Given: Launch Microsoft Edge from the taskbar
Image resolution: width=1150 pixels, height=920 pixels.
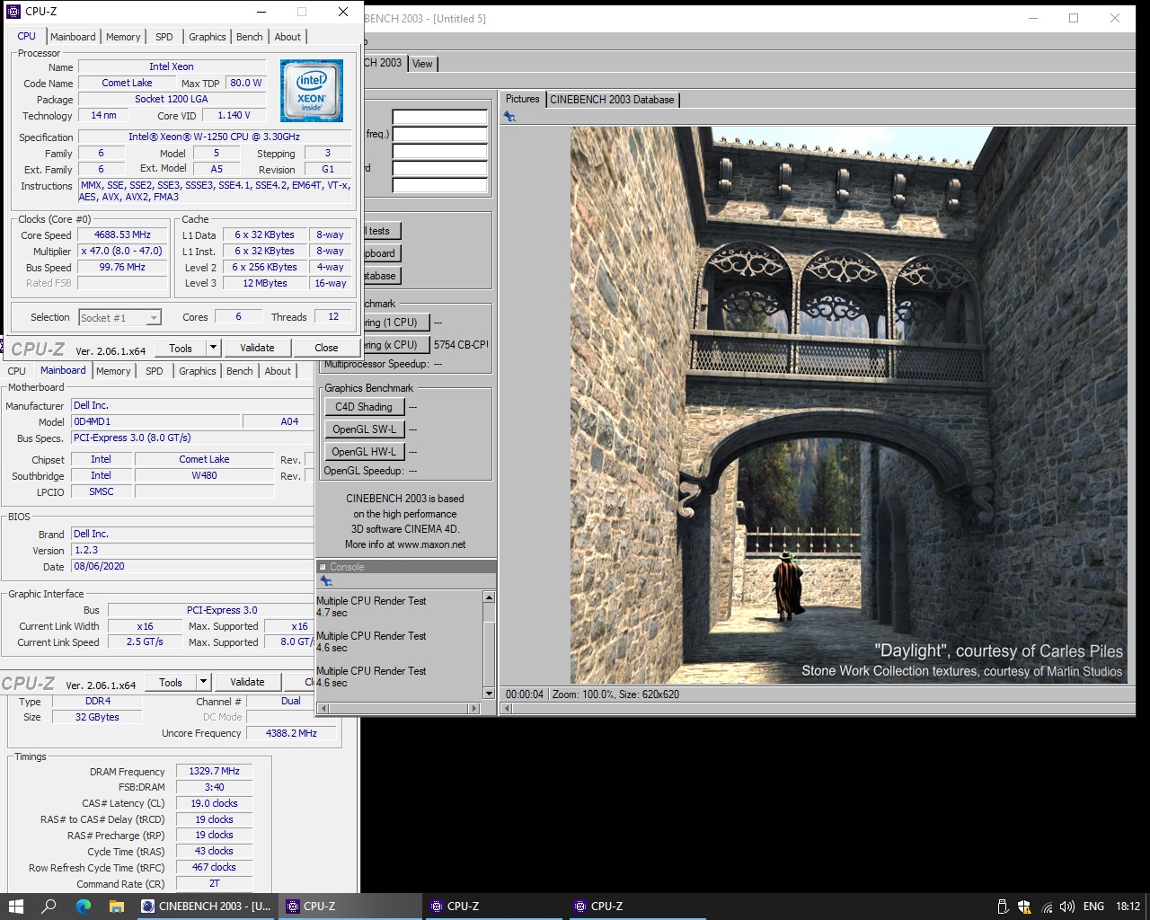Looking at the screenshot, I should [84, 907].
